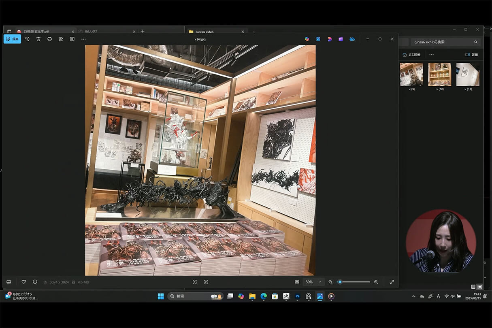
Task: Click the zoom out magnifier icon
Action: click(x=330, y=282)
